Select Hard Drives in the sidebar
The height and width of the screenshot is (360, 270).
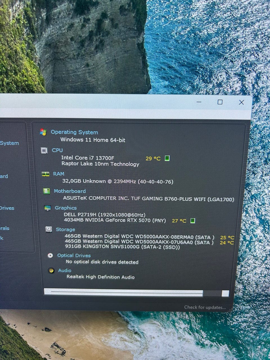tap(7, 208)
